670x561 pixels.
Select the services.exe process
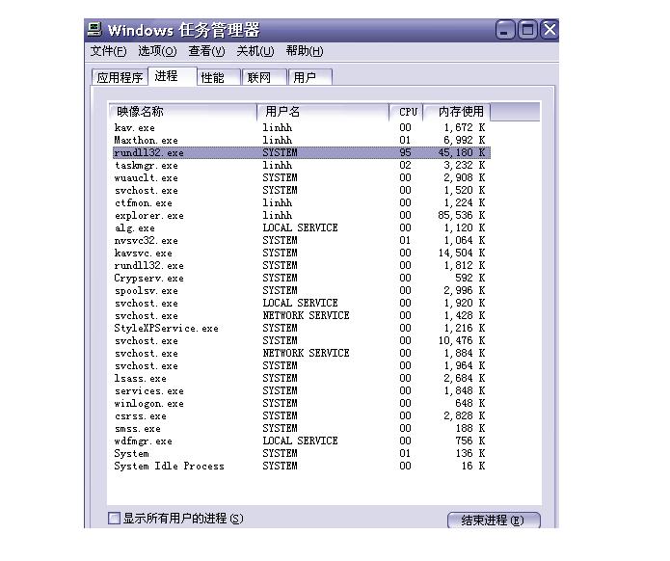tap(302, 391)
